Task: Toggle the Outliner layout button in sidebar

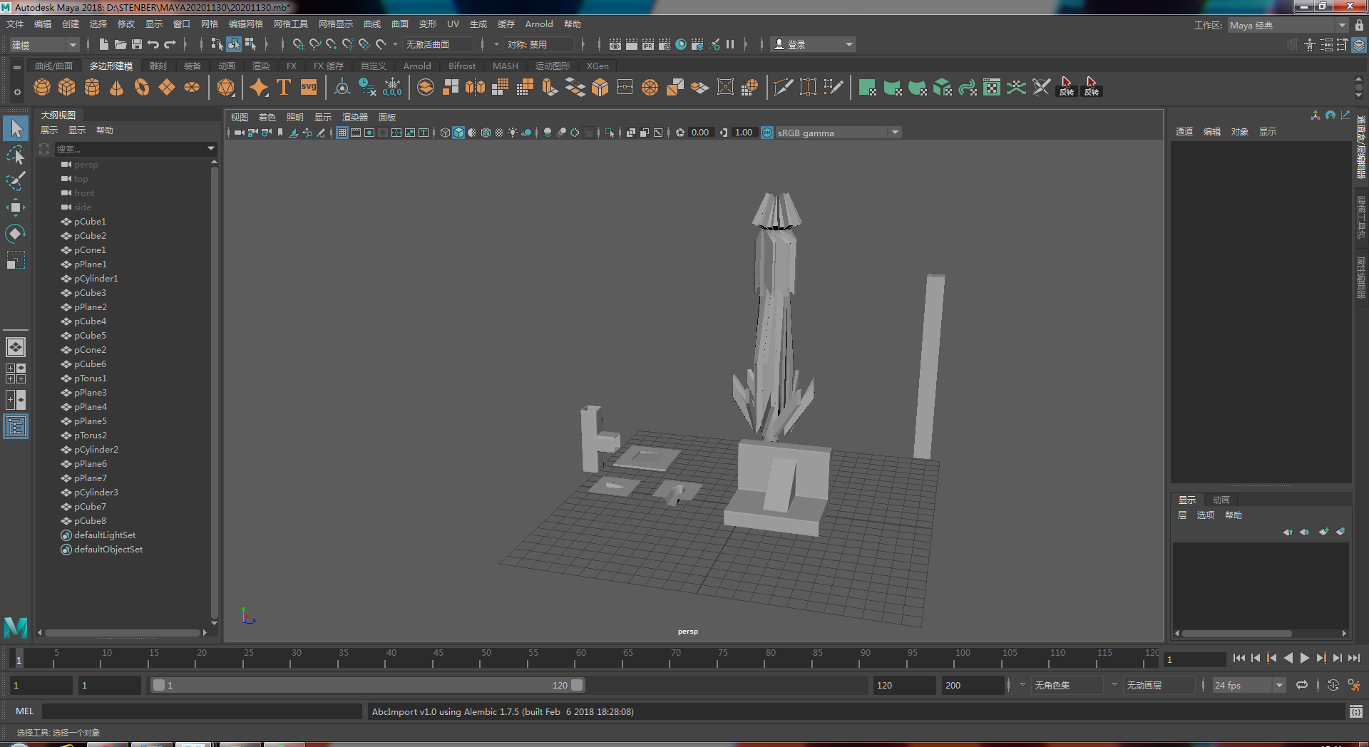Action: click(x=16, y=427)
